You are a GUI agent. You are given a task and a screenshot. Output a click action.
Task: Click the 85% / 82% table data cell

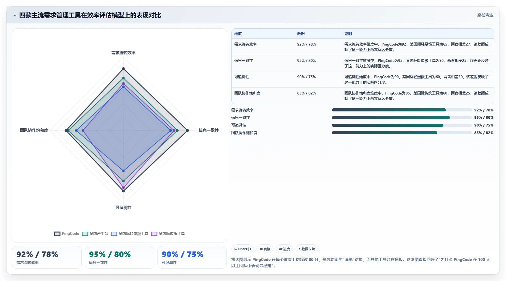point(306,93)
